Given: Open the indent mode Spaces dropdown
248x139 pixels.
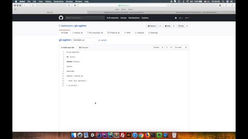Looking at the screenshot, I should pos(158,47).
